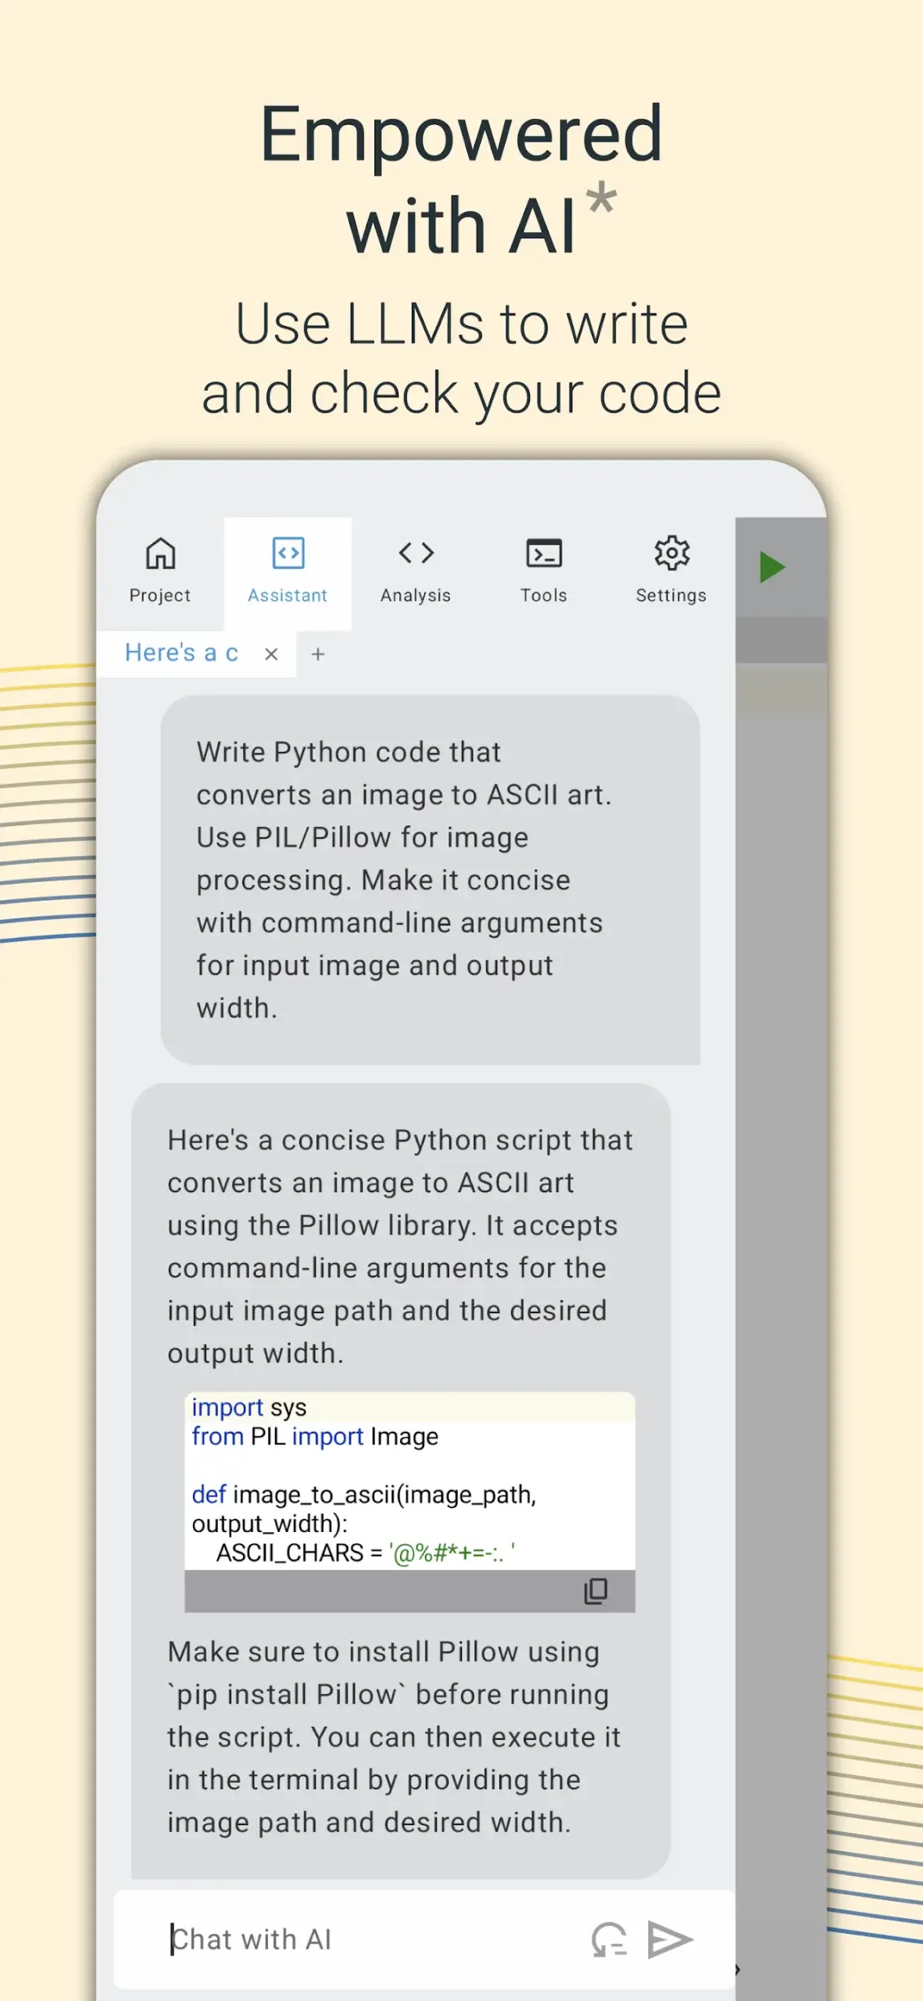Click the small chevron right of chat box
The image size is (923, 2001).
[737, 1969]
